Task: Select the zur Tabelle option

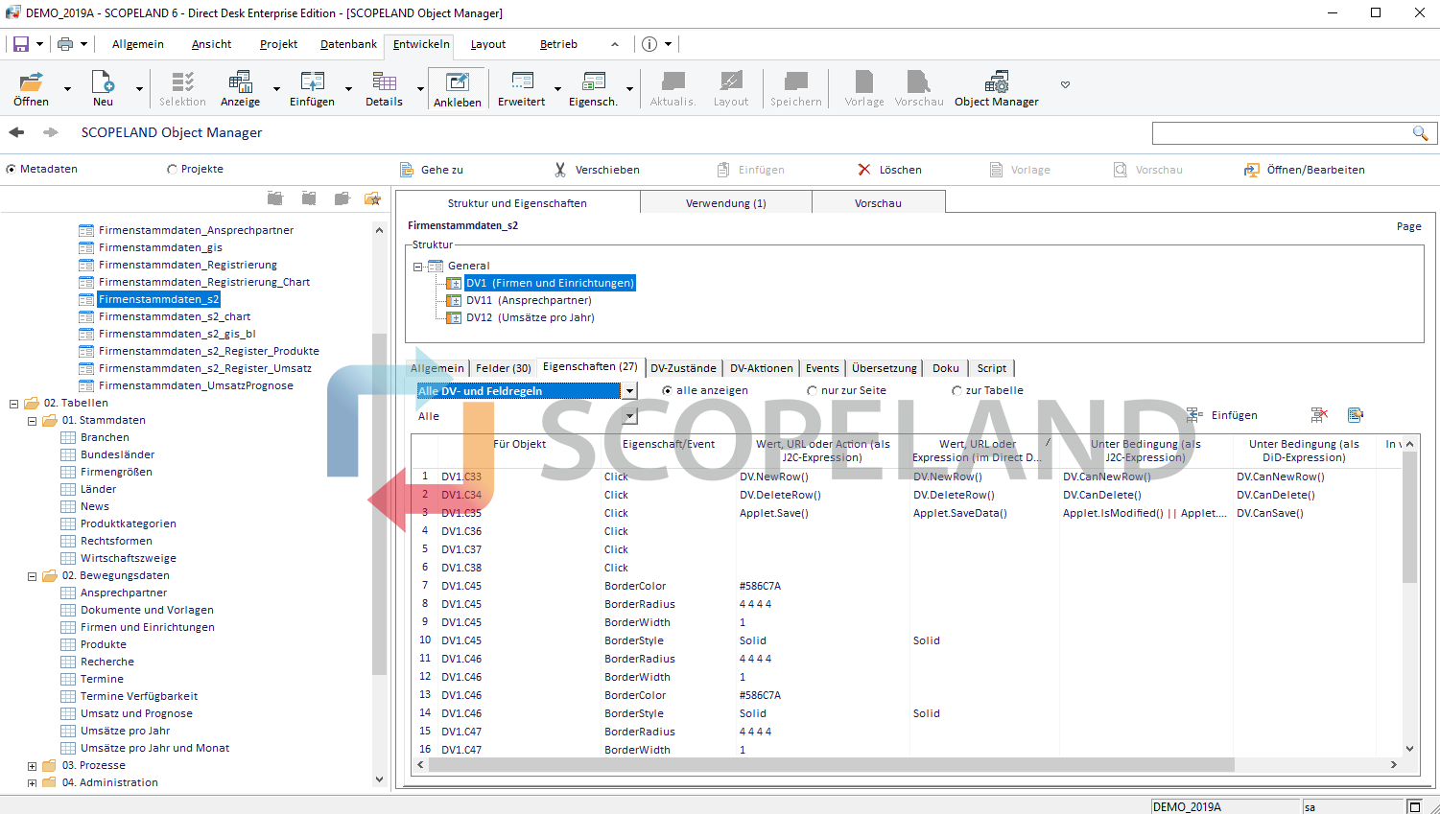Action: point(956,390)
